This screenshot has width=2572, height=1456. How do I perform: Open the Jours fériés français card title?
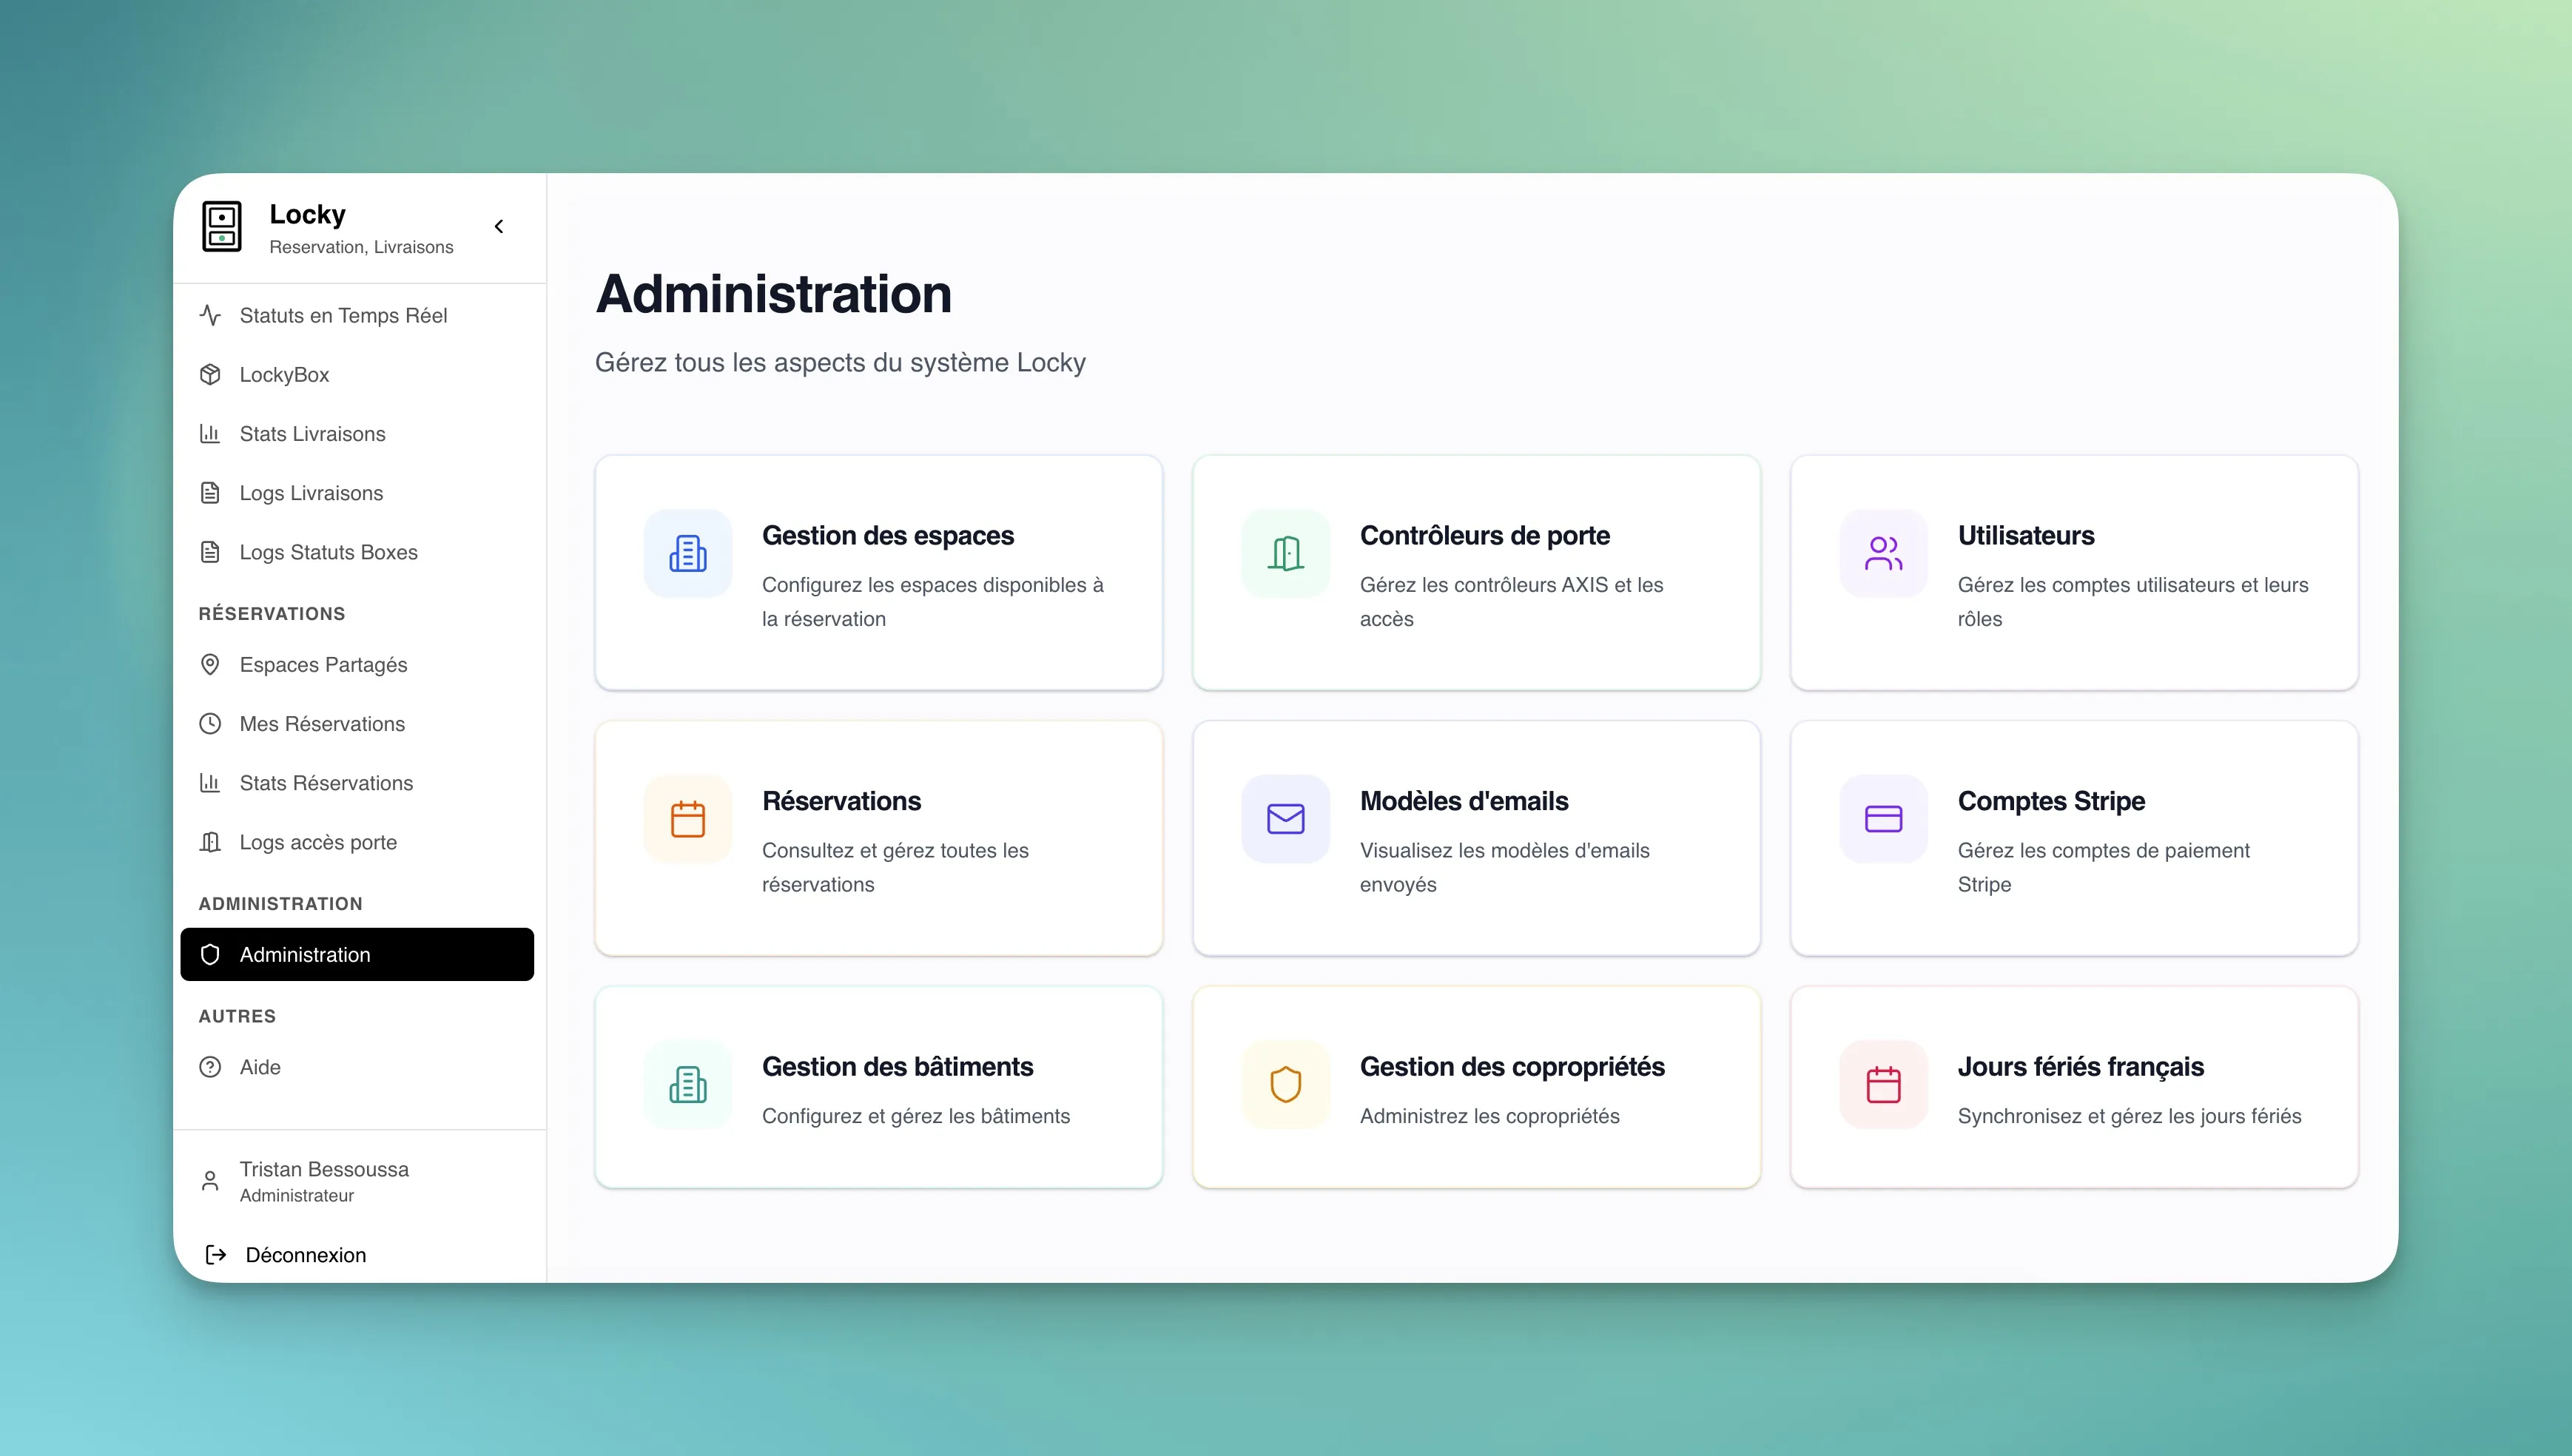pyautogui.click(x=2080, y=1067)
